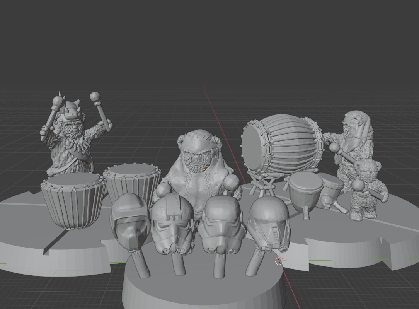Select the skull beside the small drums
419x309 pixels.
pos(326,202)
